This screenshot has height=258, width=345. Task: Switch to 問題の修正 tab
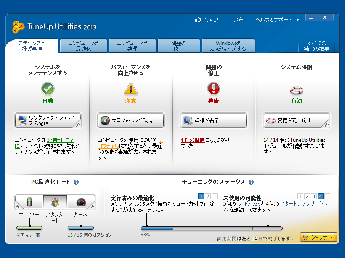point(179,46)
